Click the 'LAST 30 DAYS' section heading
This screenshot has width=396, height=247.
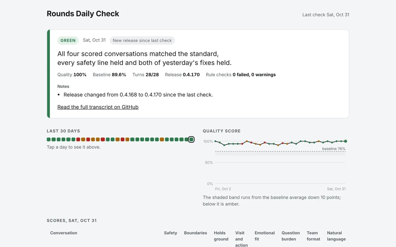[x=63, y=131]
